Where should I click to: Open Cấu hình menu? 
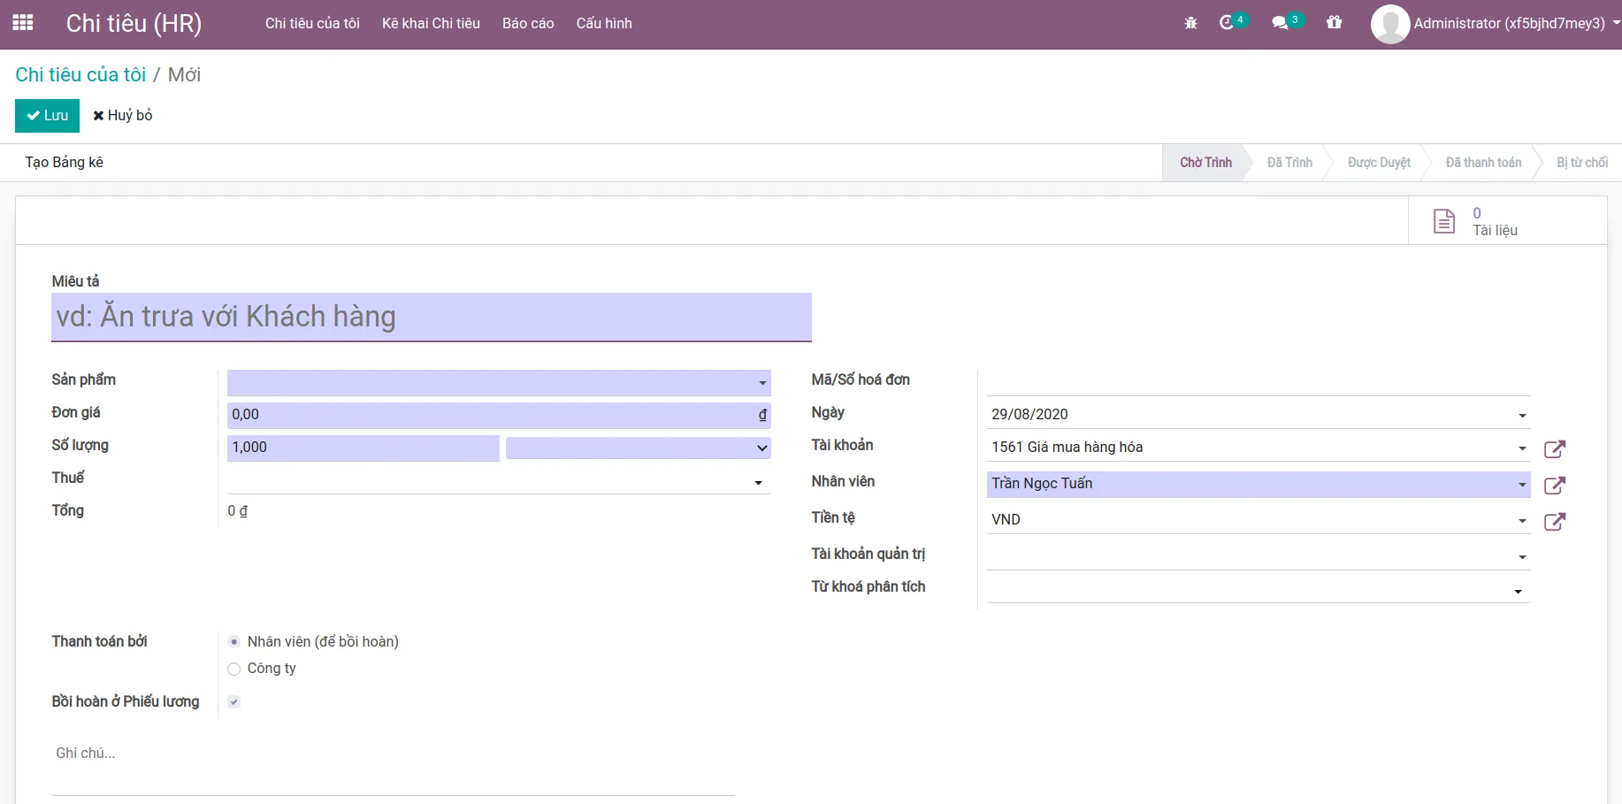click(x=604, y=24)
